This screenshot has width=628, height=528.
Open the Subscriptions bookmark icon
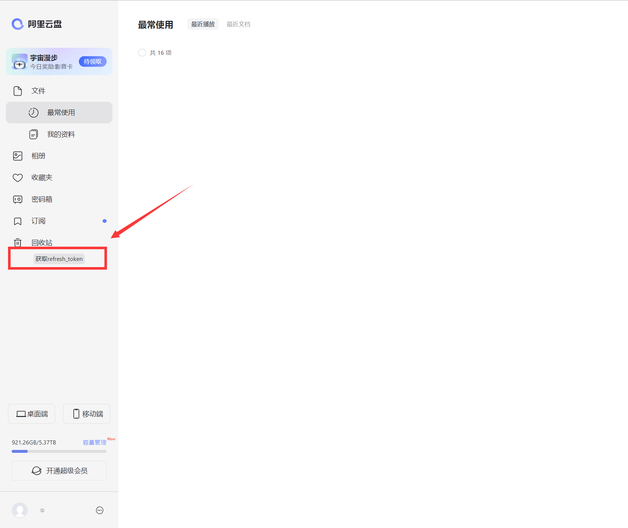click(18, 221)
